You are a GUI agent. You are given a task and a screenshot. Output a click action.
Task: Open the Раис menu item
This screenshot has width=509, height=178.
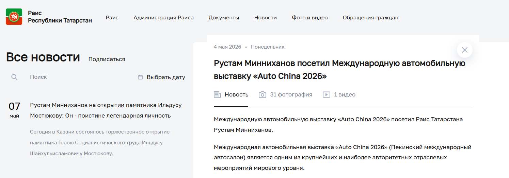112,18
